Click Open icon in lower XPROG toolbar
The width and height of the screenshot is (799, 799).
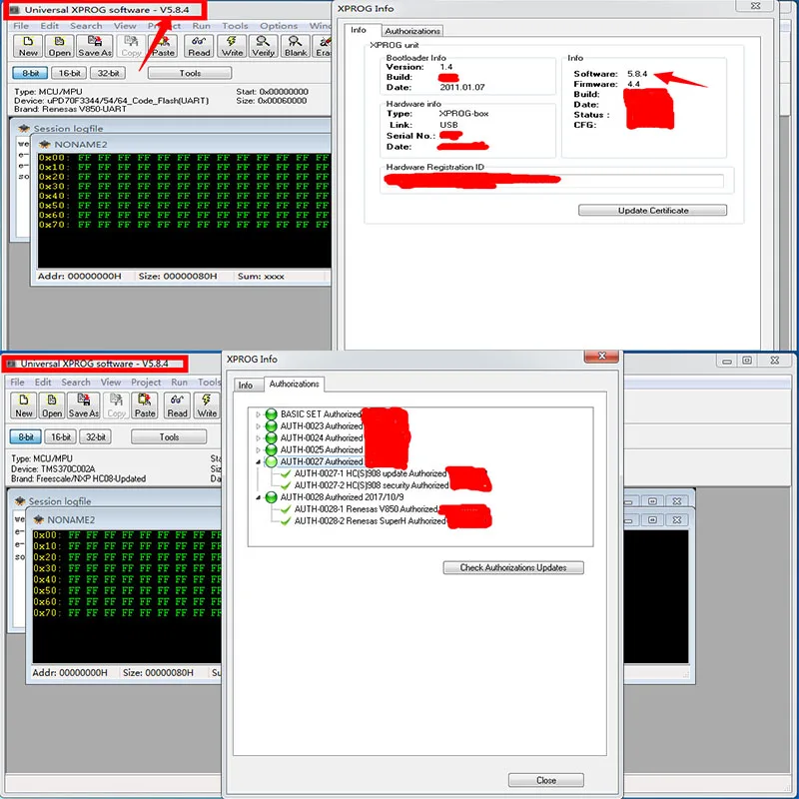point(52,405)
